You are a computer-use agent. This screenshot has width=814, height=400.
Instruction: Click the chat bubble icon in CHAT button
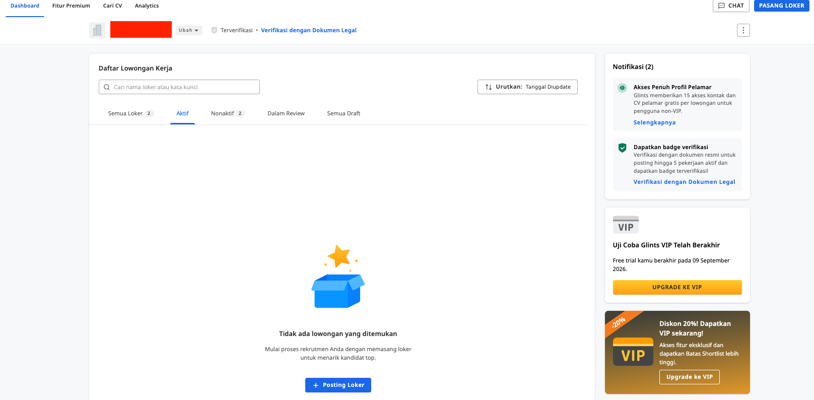tap(721, 6)
